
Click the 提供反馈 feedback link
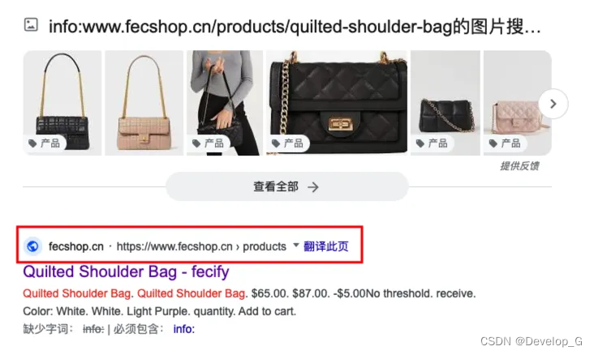519,166
